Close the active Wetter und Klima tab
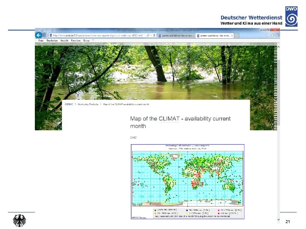 pyautogui.click(x=232, y=36)
